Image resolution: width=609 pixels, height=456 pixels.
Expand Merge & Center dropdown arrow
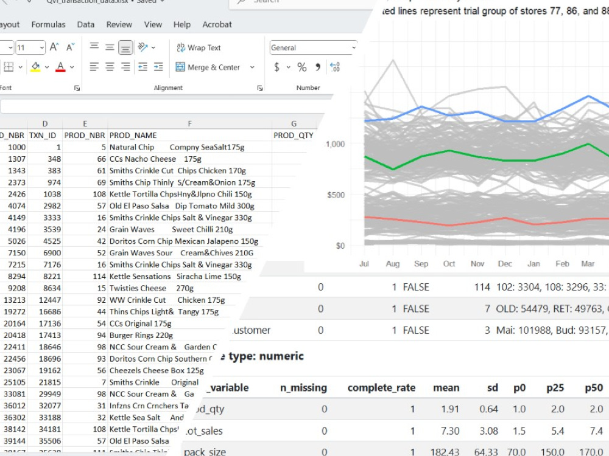pyautogui.click(x=252, y=67)
